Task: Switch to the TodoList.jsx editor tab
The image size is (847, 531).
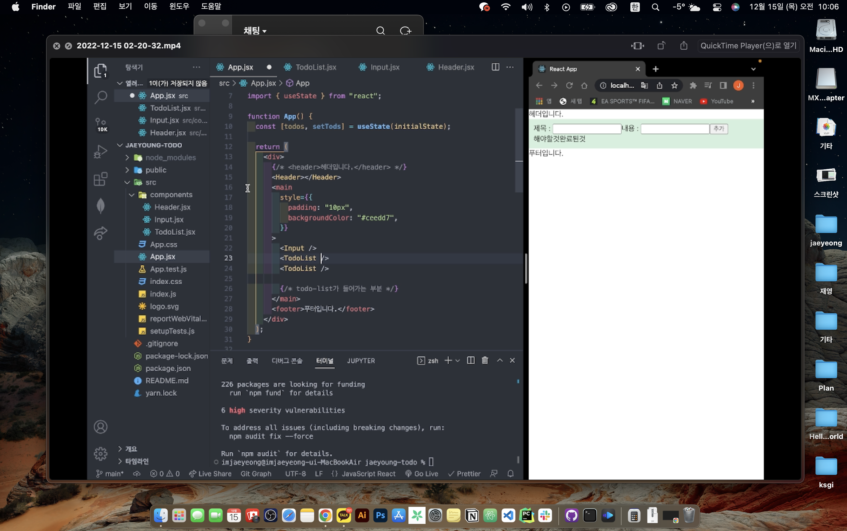Action: pos(315,67)
